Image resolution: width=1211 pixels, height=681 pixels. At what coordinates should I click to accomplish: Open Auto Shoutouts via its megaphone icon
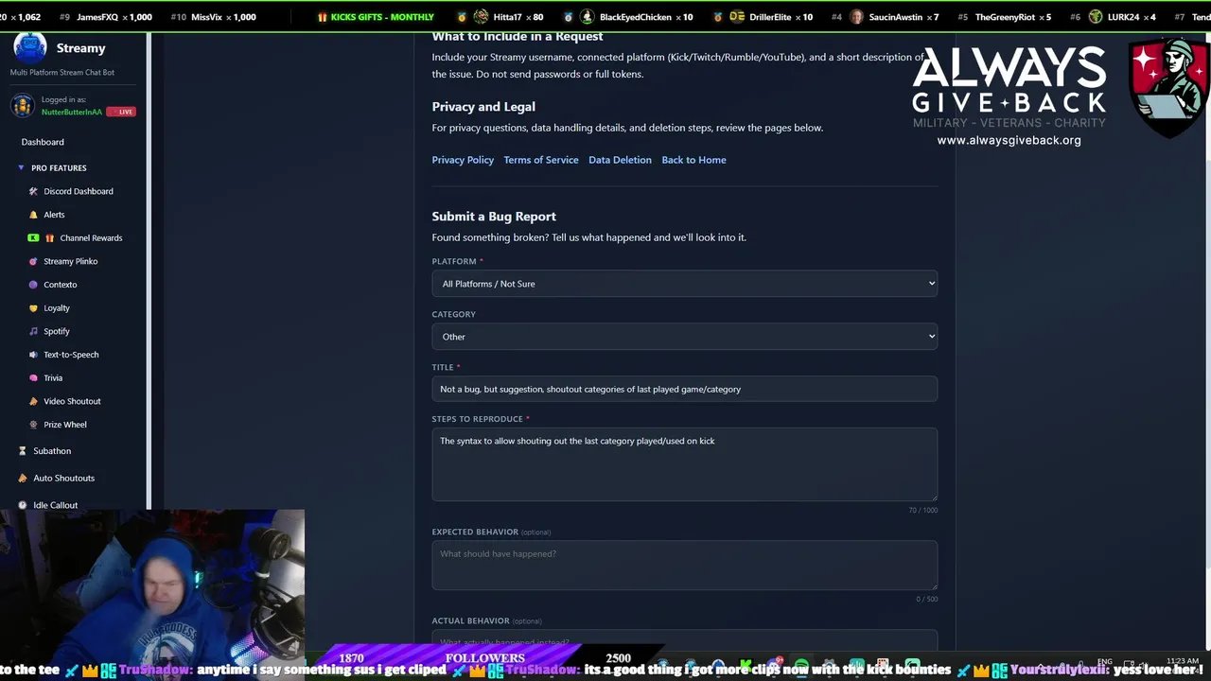pos(23,478)
